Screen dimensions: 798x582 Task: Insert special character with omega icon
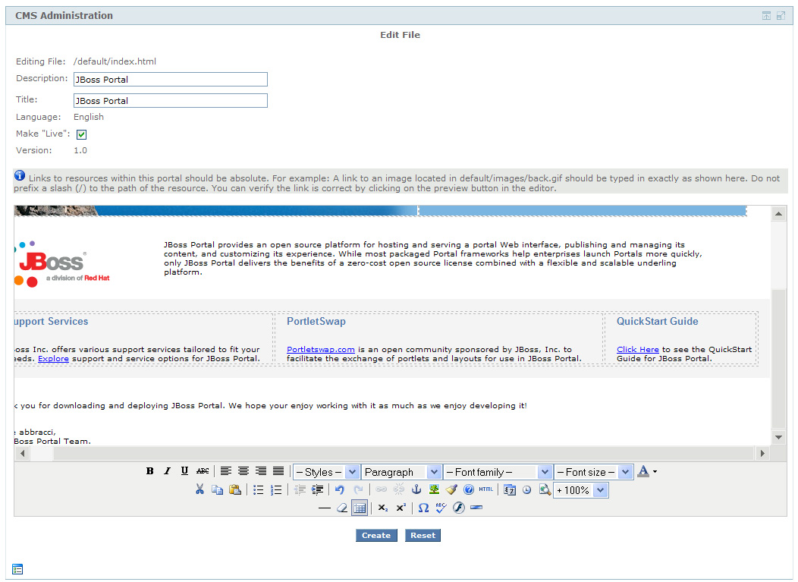pyautogui.click(x=423, y=508)
